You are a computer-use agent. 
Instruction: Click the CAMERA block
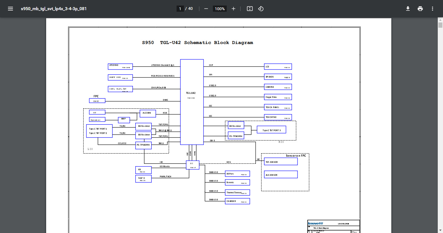click(278, 87)
